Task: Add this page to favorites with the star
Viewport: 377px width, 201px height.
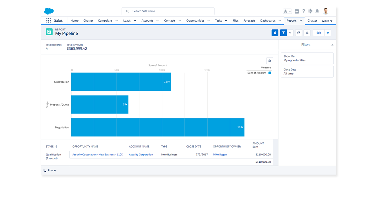Action: (x=286, y=11)
